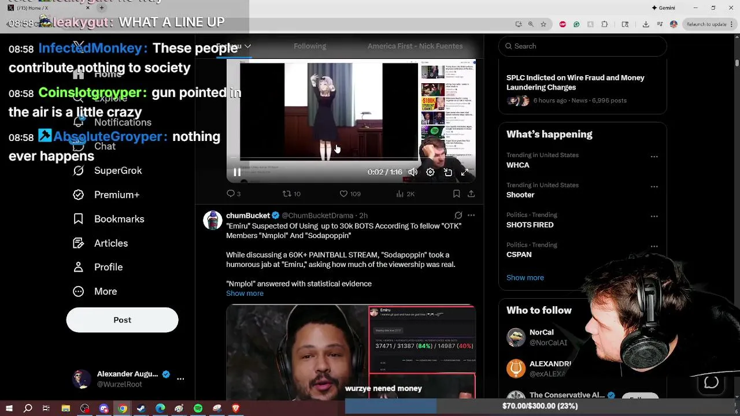
Task: Click Relaunch to update
Action: click(x=706, y=24)
